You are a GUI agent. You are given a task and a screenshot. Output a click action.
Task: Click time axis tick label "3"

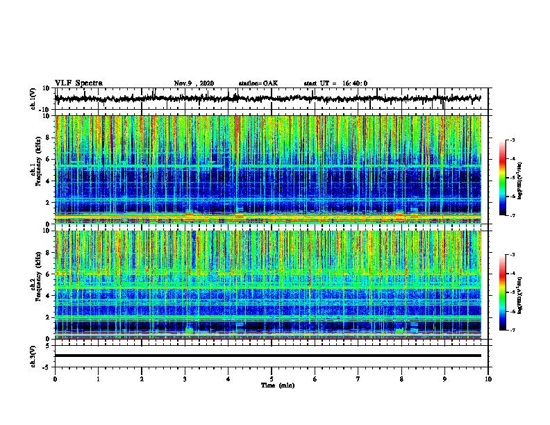(185, 379)
